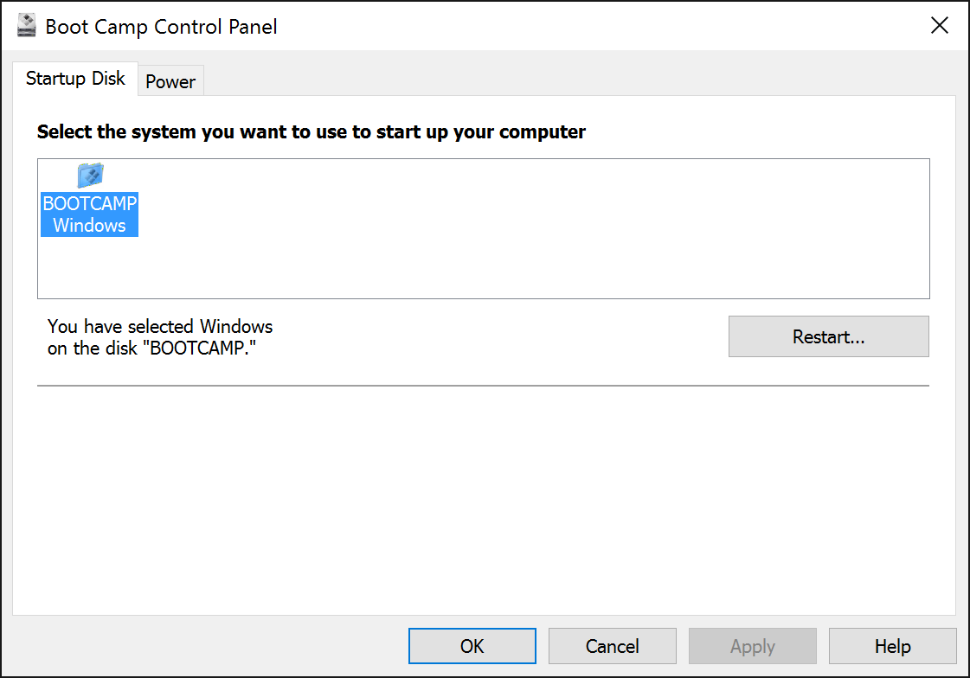This screenshot has width=970, height=678.
Task: Dismiss the dialog using Cancel
Action: [x=613, y=646]
